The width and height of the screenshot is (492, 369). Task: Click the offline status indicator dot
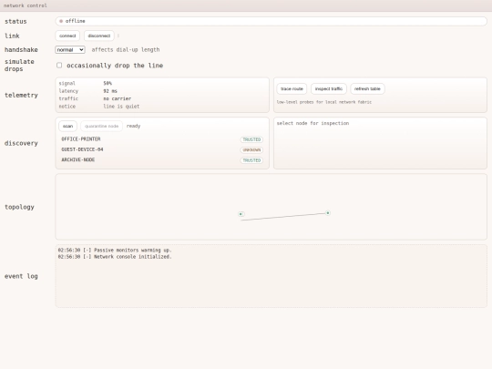click(61, 21)
